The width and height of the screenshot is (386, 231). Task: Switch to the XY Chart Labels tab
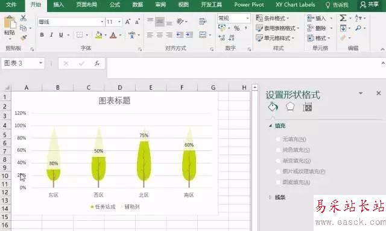296,5
